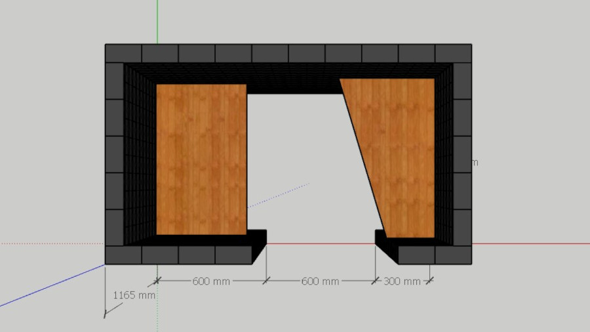Click the middle "600 mm" dimension label

[x=320, y=281]
